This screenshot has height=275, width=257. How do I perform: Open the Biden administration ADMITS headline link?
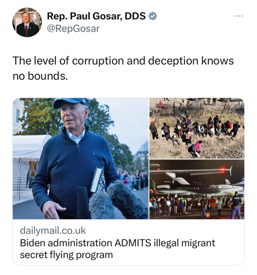point(117,249)
